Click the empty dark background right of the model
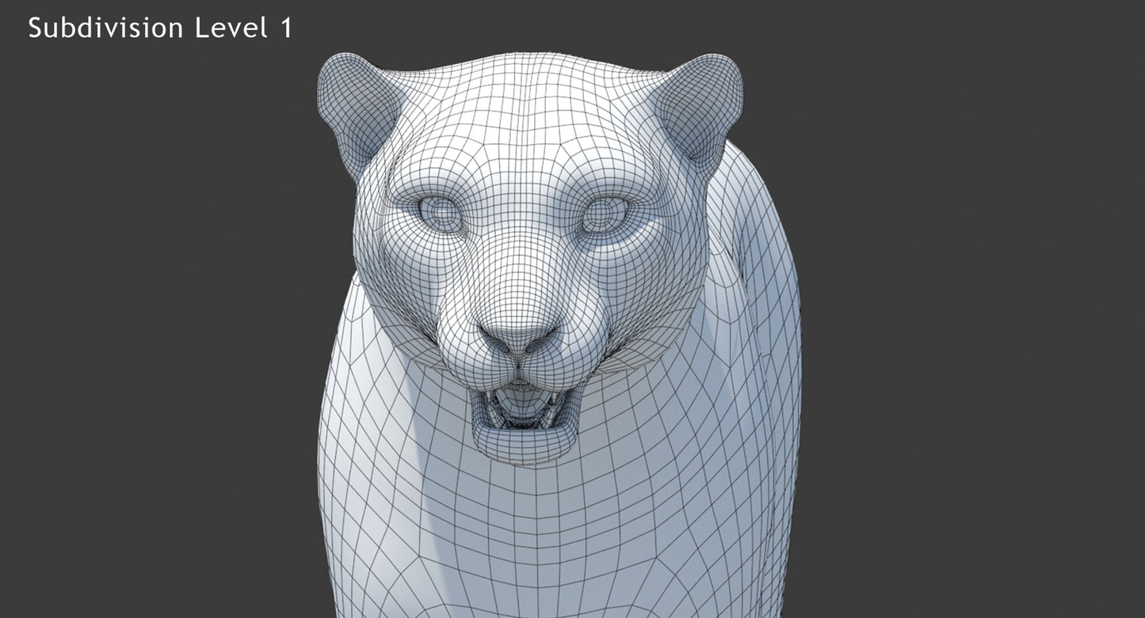The width and height of the screenshot is (1145, 618). (967, 317)
